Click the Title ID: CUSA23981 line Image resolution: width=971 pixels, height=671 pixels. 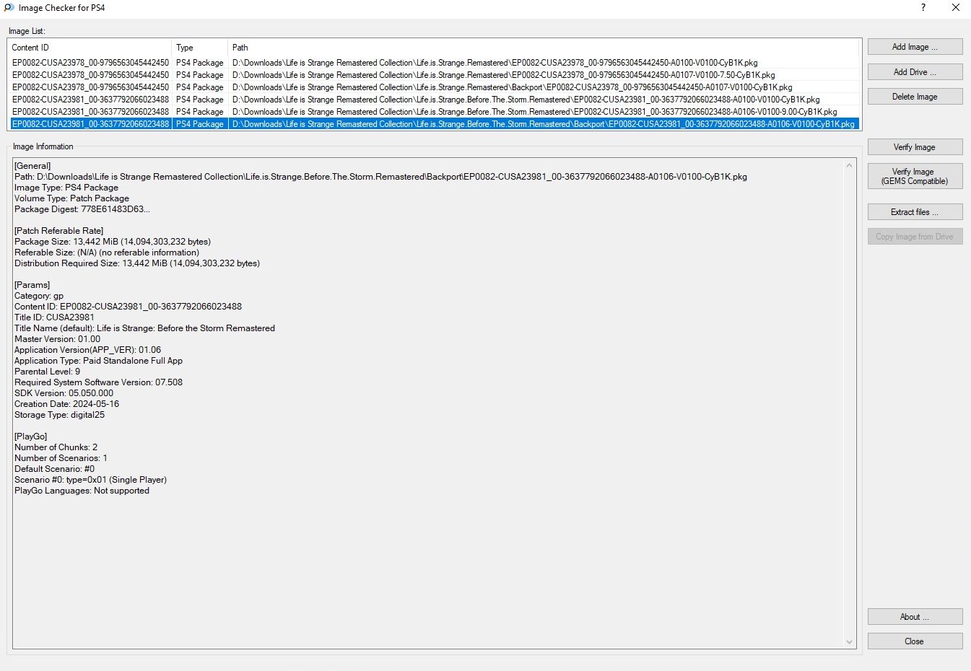coord(54,317)
